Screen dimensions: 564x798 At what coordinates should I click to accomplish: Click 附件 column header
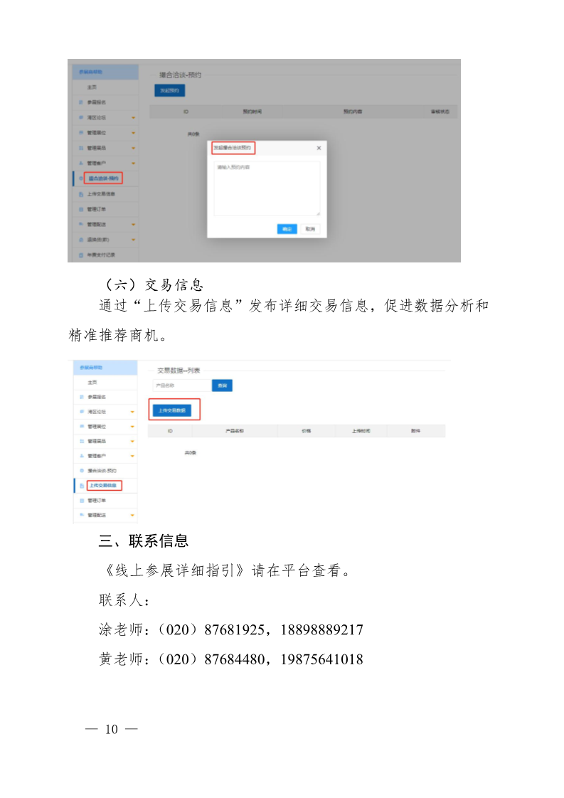415,431
